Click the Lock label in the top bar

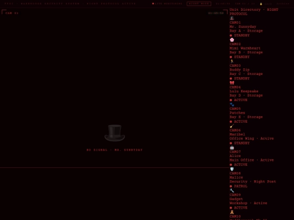[268, 4]
